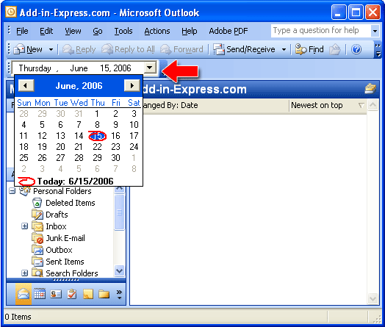Image resolution: width=385 pixels, height=327 pixels.
Task: Select June 30 in the calendar
Action: 115,158
